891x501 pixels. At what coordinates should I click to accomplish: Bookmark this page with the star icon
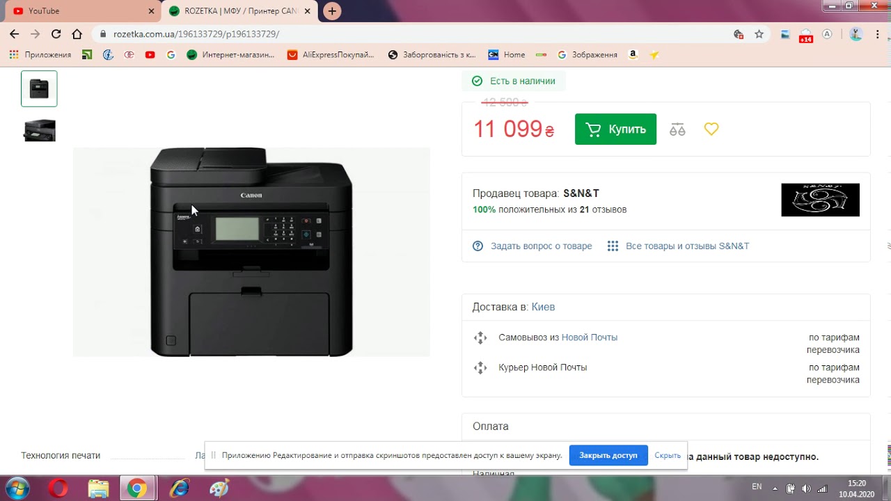pos(759,34)
